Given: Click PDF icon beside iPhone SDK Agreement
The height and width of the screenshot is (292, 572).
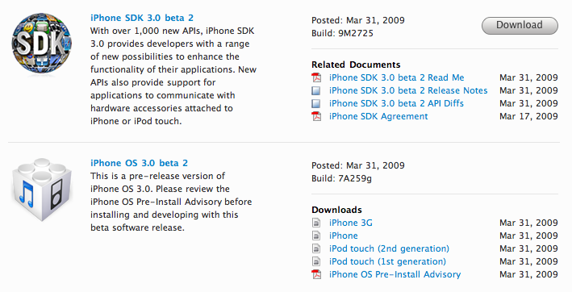Looking at the screenshot, I should (316, 116).
